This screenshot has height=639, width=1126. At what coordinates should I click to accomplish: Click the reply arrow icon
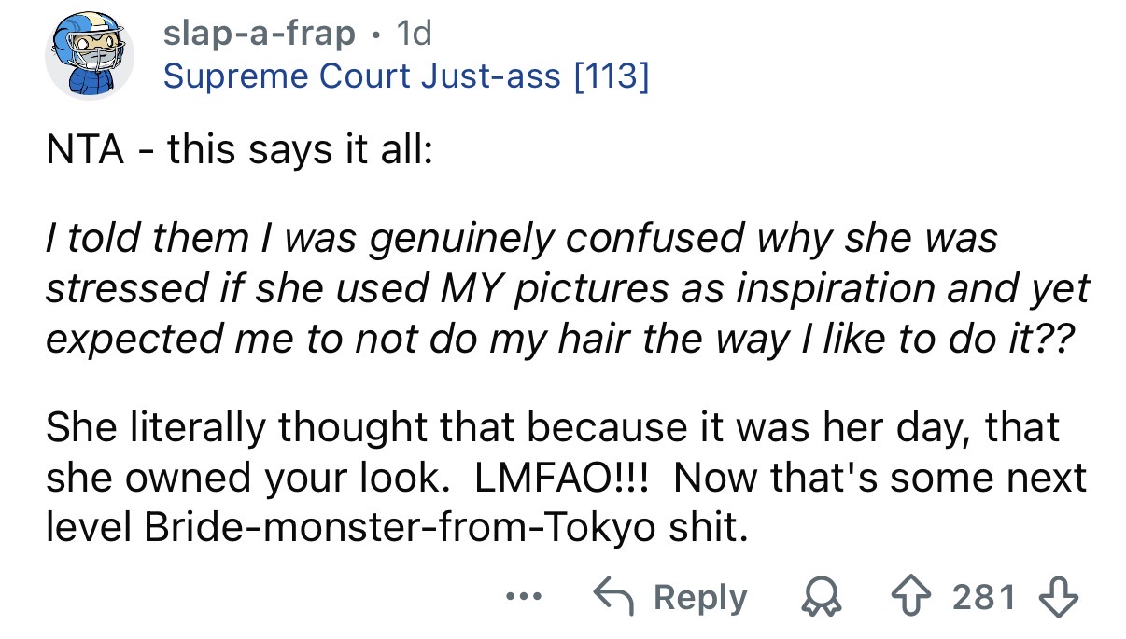coord(614,597)
